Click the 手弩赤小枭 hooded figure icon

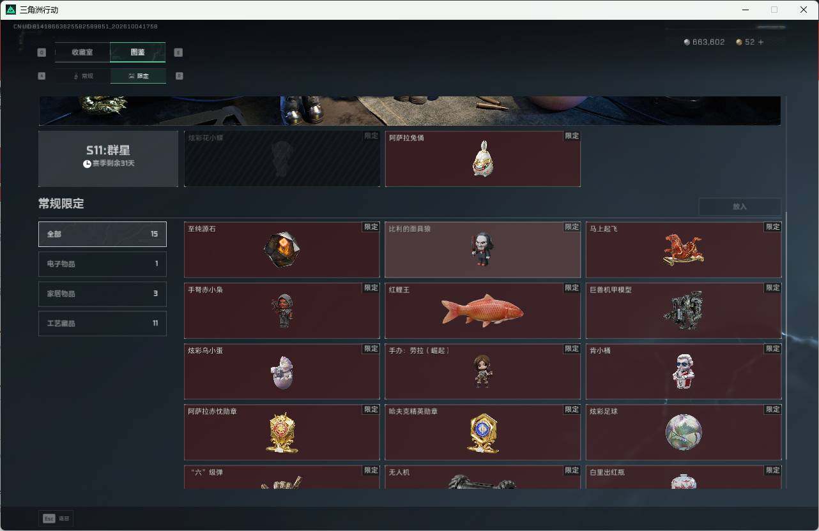[282, 311]
